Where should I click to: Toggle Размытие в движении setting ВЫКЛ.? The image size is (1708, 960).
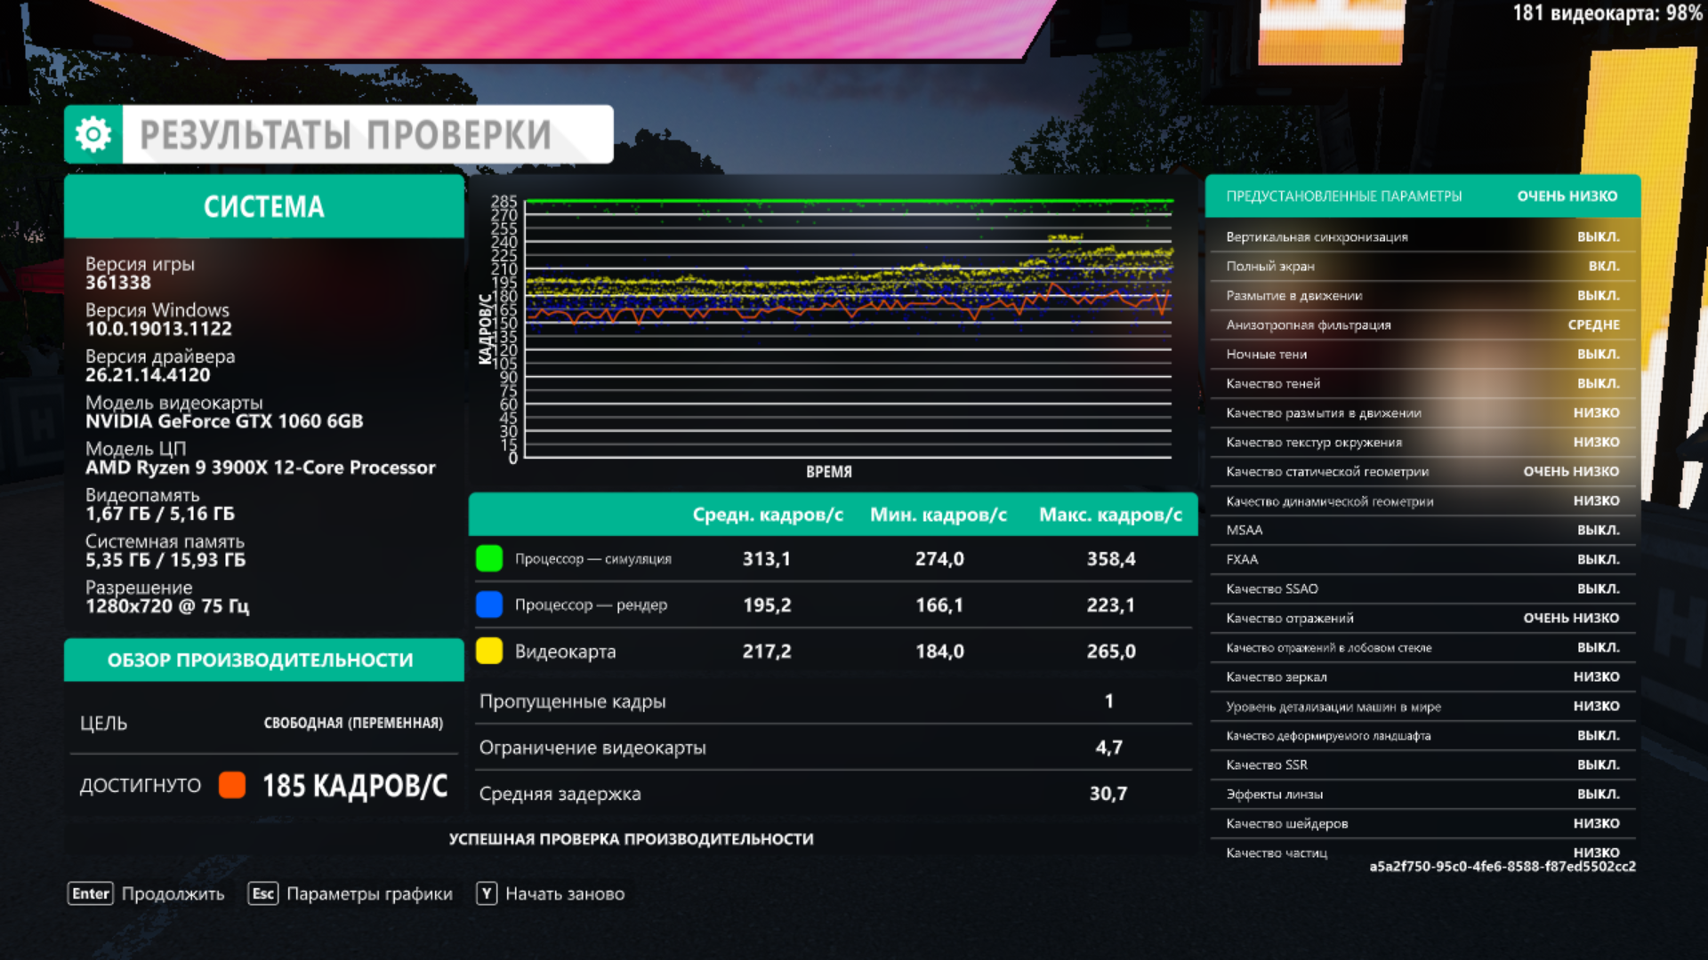(1598, 295)
